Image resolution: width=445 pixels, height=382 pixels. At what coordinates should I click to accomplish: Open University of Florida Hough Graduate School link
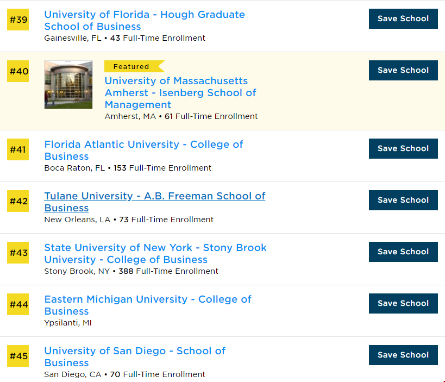(x=145, y=21)
